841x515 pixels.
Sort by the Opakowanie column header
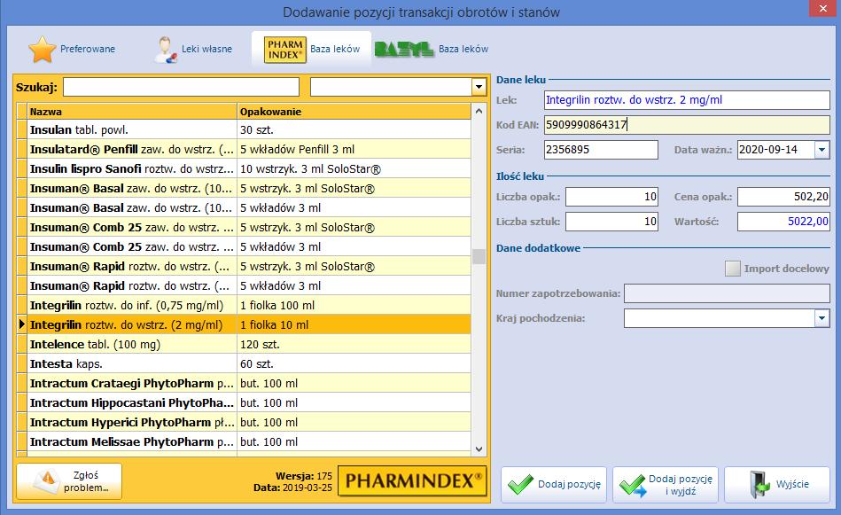pos(354,112)
